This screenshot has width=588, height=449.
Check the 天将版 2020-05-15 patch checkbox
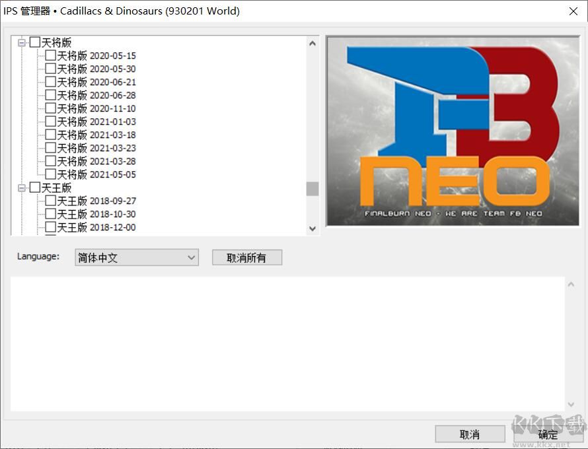[x=51, y=55]
